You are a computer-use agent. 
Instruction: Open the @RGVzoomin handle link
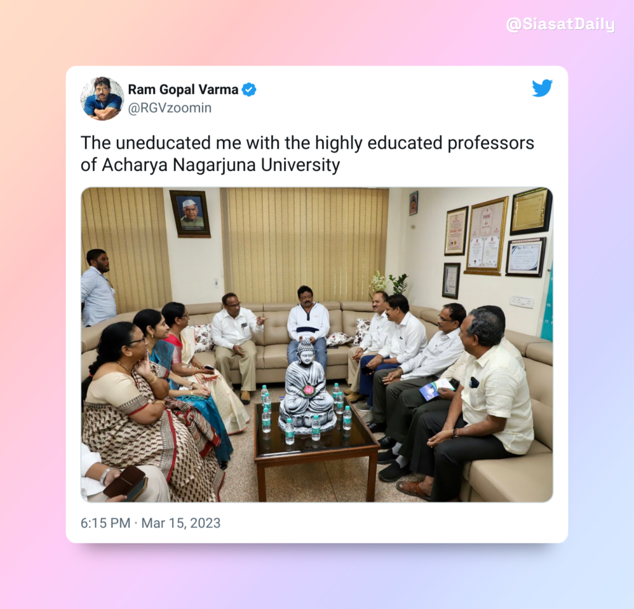[x=170, y=108]
